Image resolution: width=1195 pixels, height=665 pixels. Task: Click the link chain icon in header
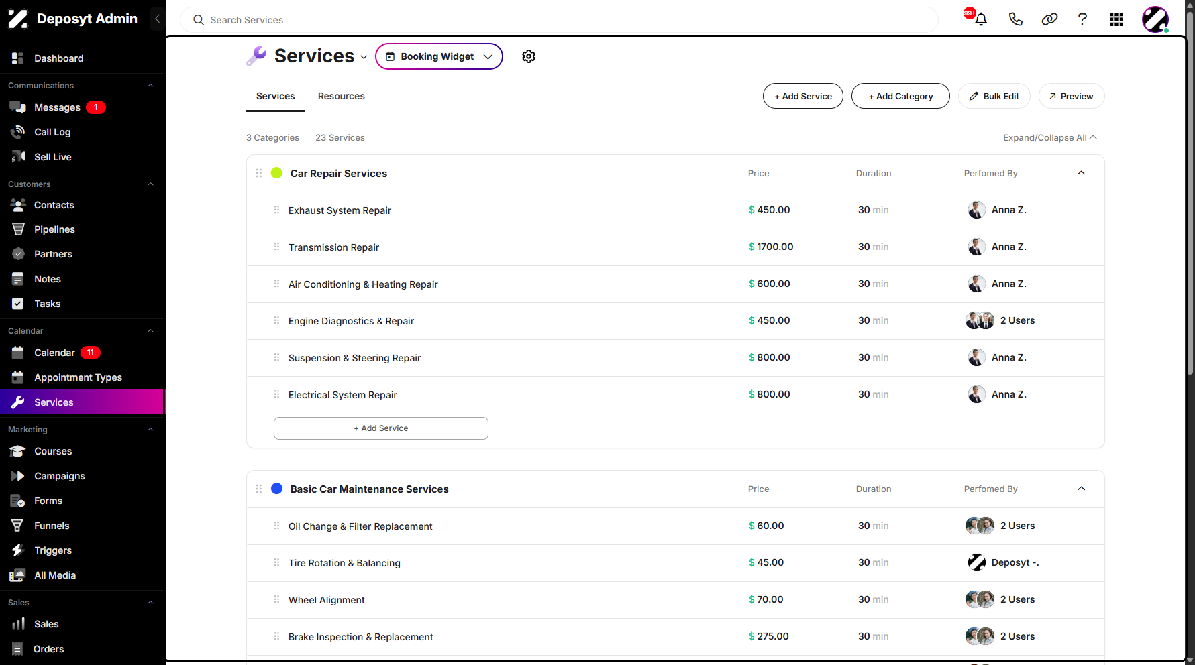coord(1049,19)
